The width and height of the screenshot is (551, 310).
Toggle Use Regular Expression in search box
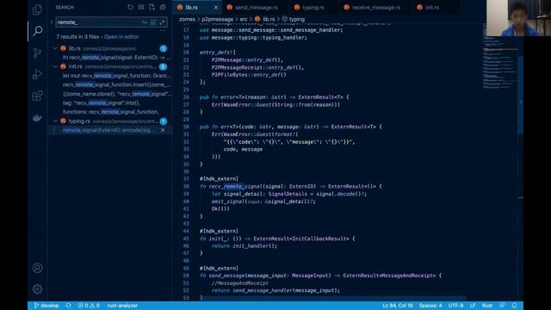pyautogui.click(x=162, y=22)
